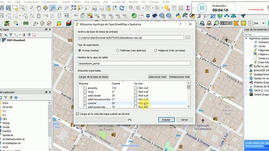Enable Not null for the amenity row
This screenshot has width=269, height=151.
[136, 88]
